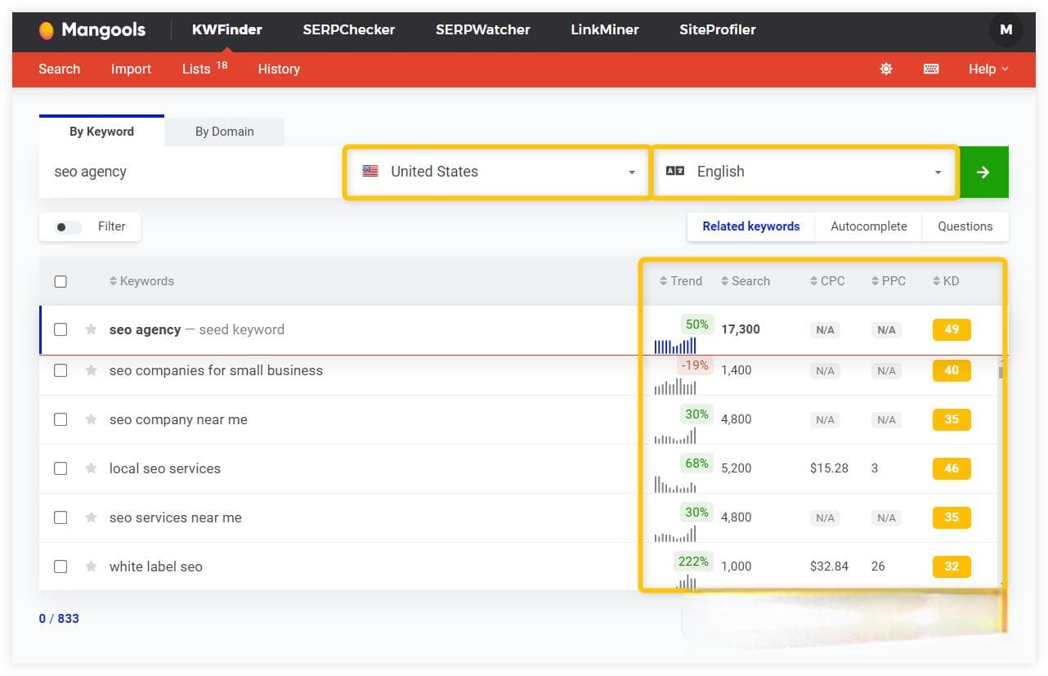The height and width of the screenshot is (676, 1048).
Task: Click the language icon beside English
Action: 674,172
